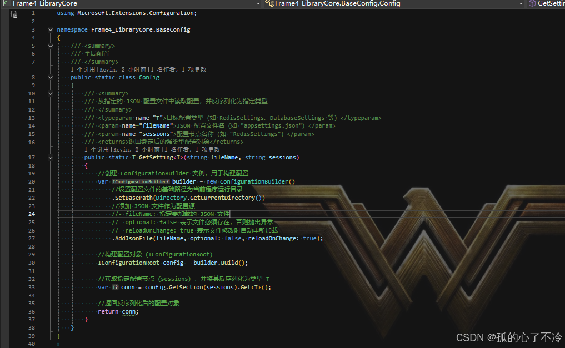Open authors and changes CodeLens above class Config

coord(178,69)
